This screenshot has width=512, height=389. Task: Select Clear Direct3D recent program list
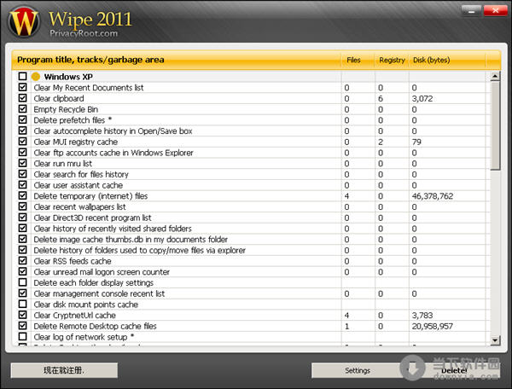click(x=252, y=218)
